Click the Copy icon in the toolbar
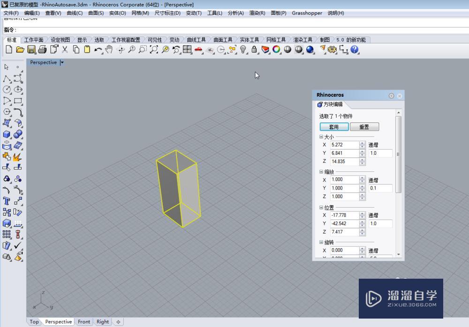 pos(76,49)
